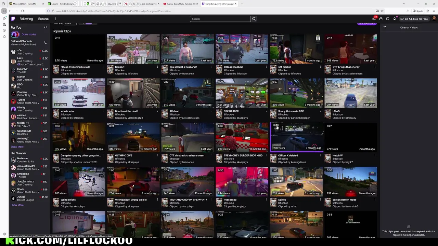Open options menu for Hutch W clip
This screenshot has height=246, width=438.
[x=375, y=155]
